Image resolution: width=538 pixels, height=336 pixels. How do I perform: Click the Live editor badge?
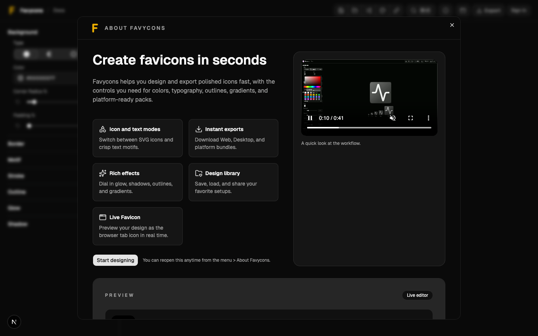tap(417, 295)
